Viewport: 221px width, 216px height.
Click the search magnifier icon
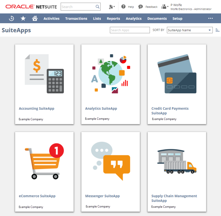98,7
